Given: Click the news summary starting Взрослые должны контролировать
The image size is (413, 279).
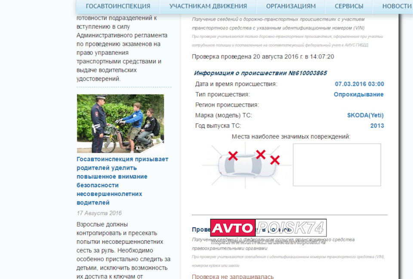Looking at the screenshot, I should click(123, 250).
